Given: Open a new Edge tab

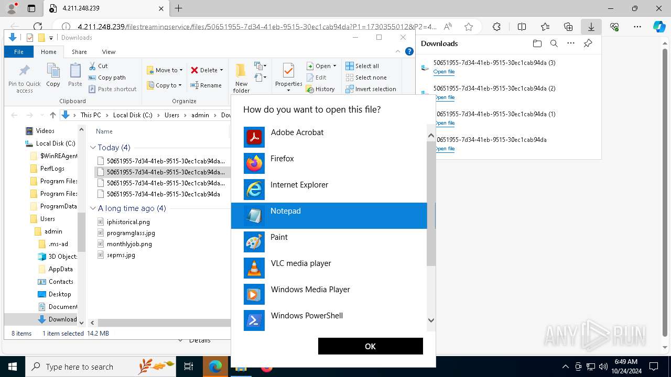Looking at the screenshot, I should [x=178, y=8].
